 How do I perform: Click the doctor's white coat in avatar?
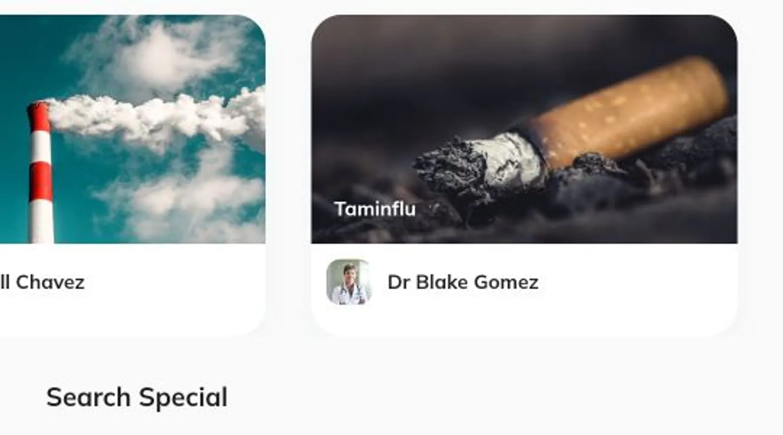348,294
